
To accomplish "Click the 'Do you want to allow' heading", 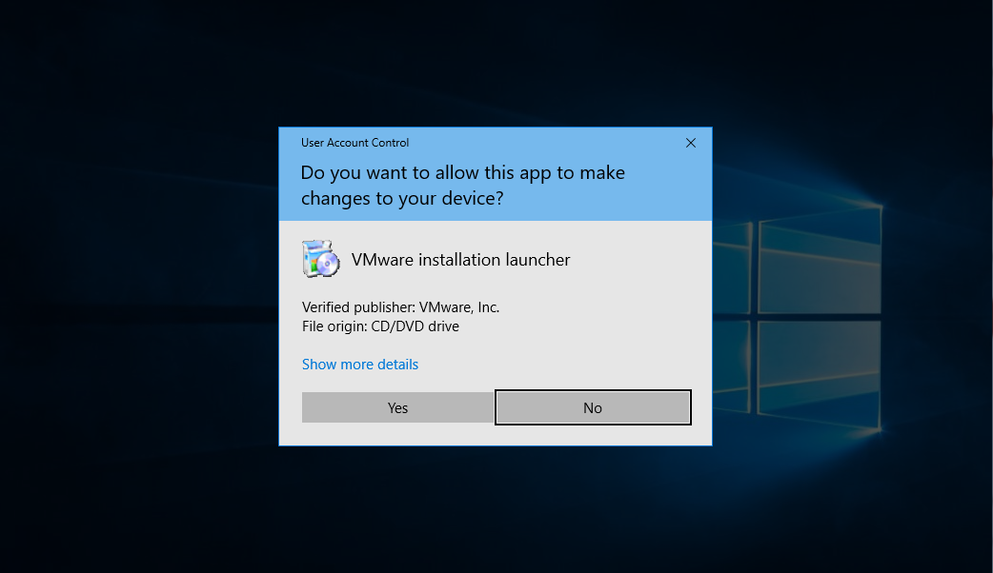I will click(x=462, y=186).
